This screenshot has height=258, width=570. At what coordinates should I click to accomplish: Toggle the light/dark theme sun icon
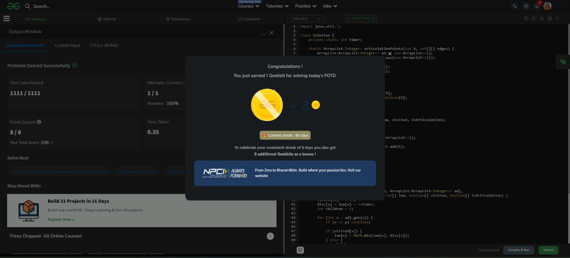tap(526, 6)
